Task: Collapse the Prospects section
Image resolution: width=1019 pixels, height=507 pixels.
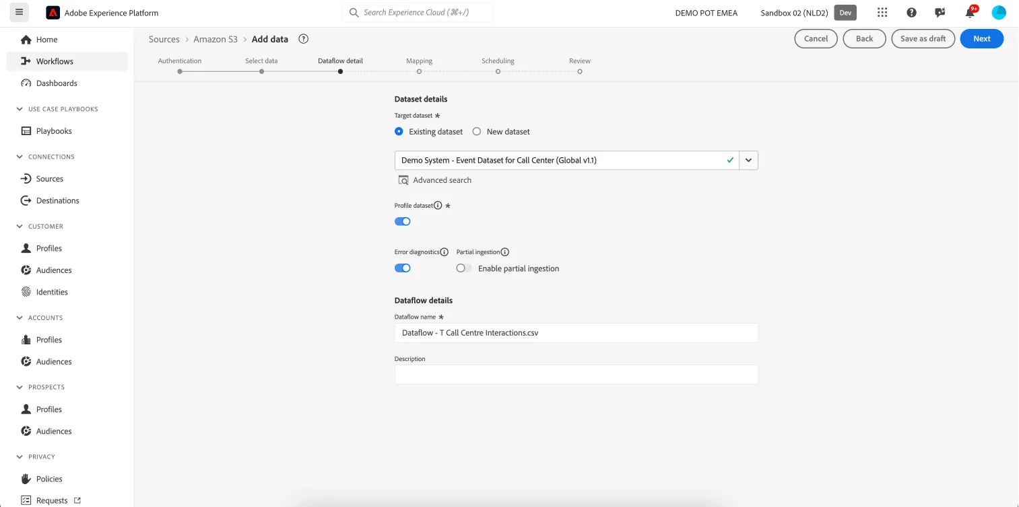Action: [20, 387]
